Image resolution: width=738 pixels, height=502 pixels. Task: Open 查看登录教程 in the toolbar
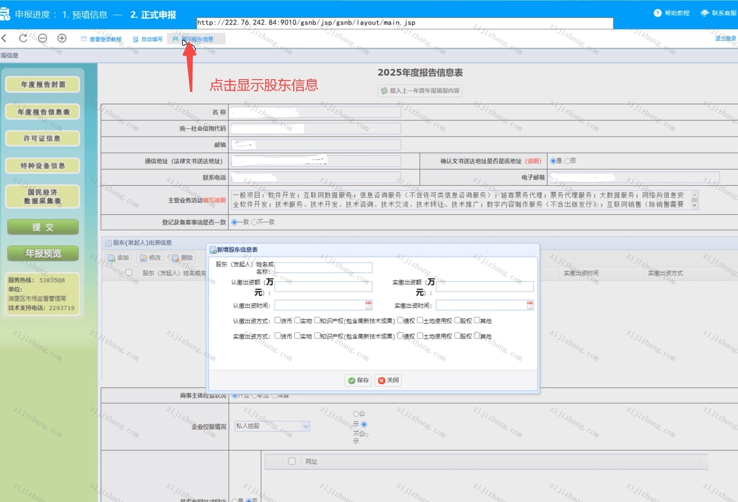(x=101, y=39)
